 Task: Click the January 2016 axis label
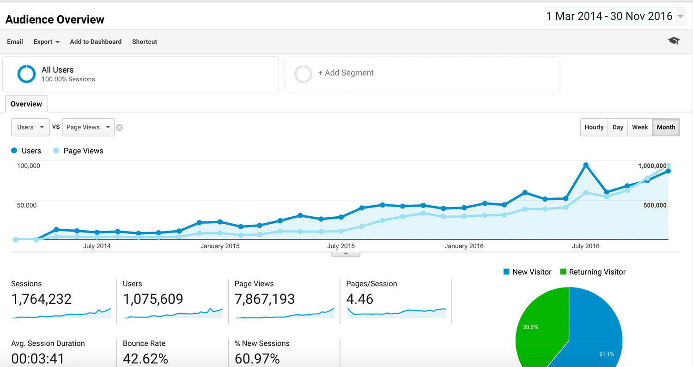[x=464, y=246]
